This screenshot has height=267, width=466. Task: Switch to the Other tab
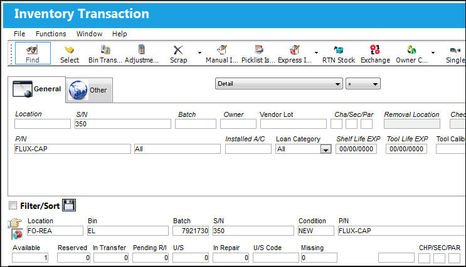pyautogui.click(x=89, y=90)
